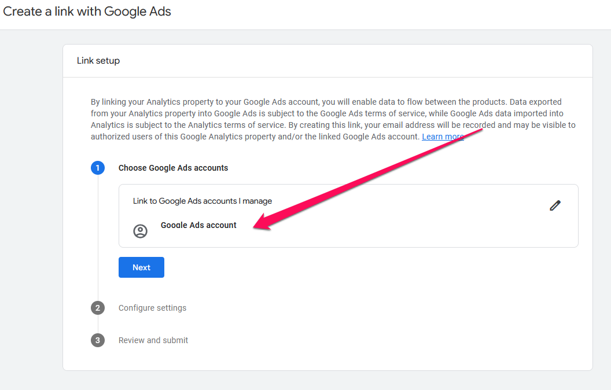Select step 1 circle indicator
This screenshot has height=390, width=611.
[98, 168]
